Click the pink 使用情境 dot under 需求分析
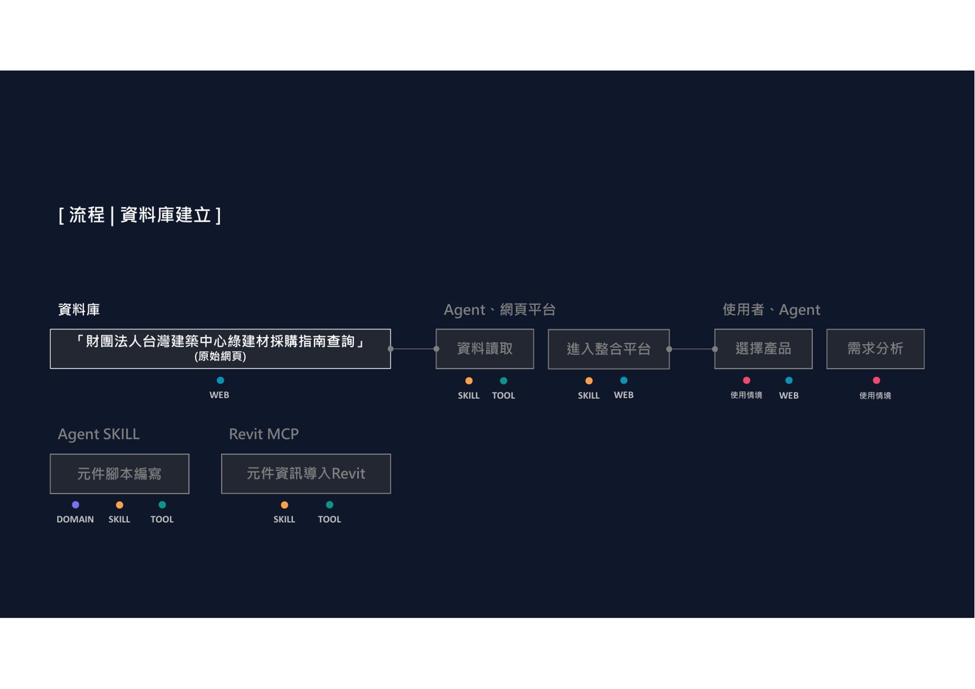 tap(876, 381)
